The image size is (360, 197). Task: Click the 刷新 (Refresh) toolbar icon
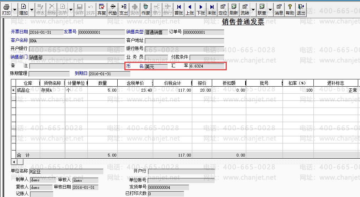[234, 10]
